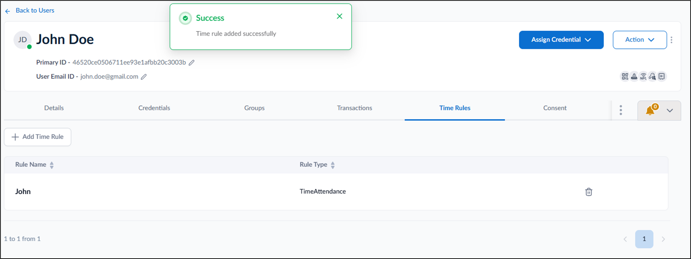691x259 pixels.
Task: Open the Action dropdown
Action: pyautogui.click(x=640, y=40)
